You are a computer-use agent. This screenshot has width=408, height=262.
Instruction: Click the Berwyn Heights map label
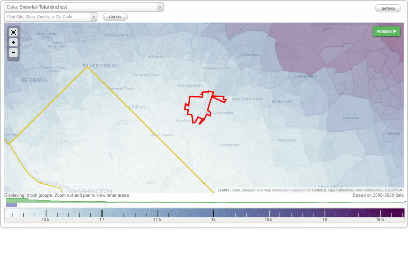pos(216,68)
